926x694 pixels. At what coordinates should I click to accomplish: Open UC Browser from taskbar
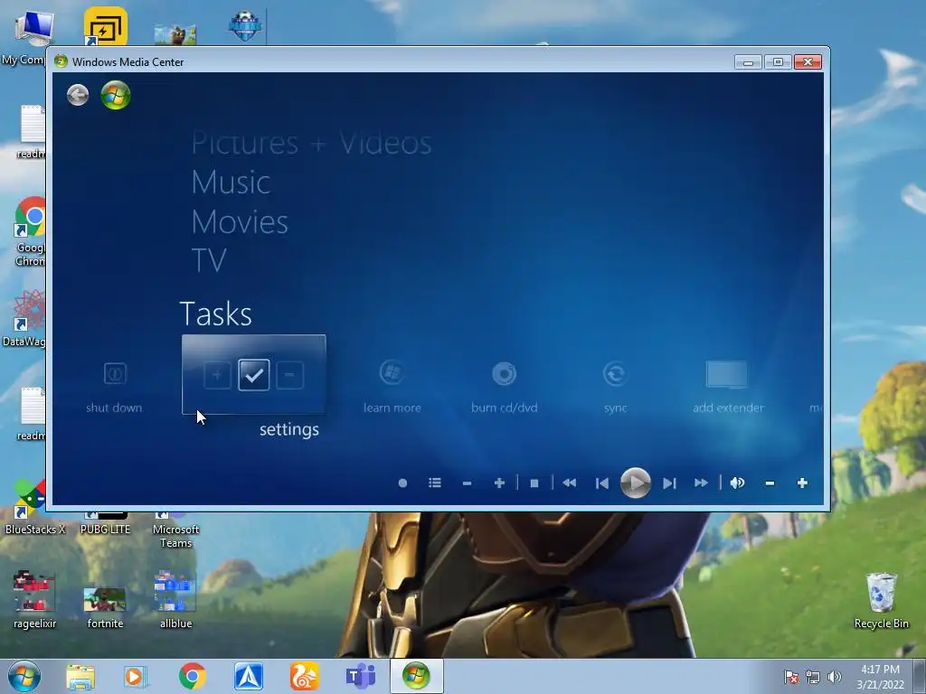[304, 677]
